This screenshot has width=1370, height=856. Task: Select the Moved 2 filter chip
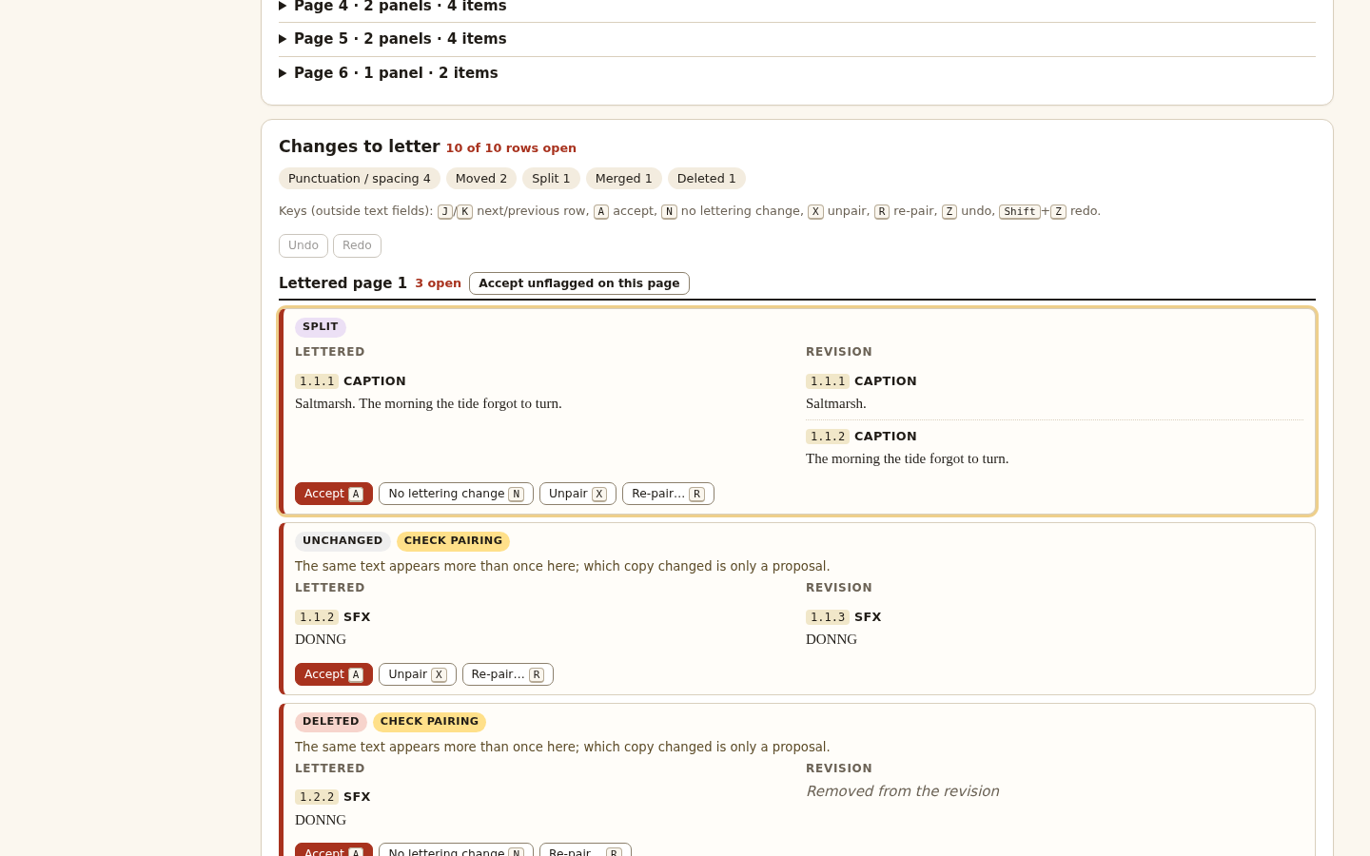click(481, 179)
